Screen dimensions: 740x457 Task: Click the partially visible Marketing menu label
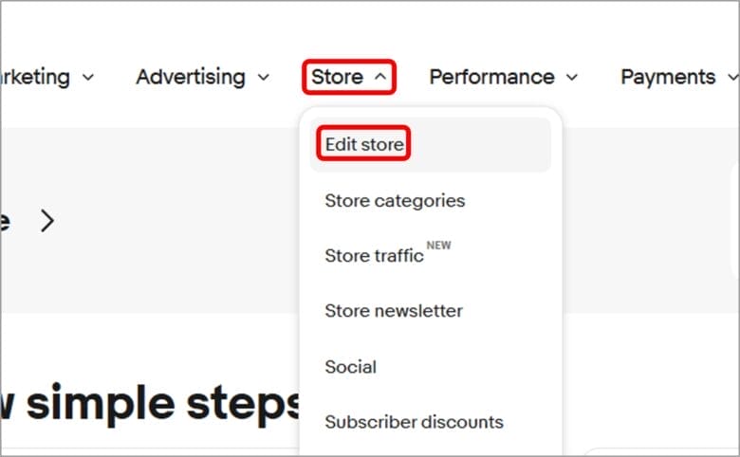[x=35, y=77]
